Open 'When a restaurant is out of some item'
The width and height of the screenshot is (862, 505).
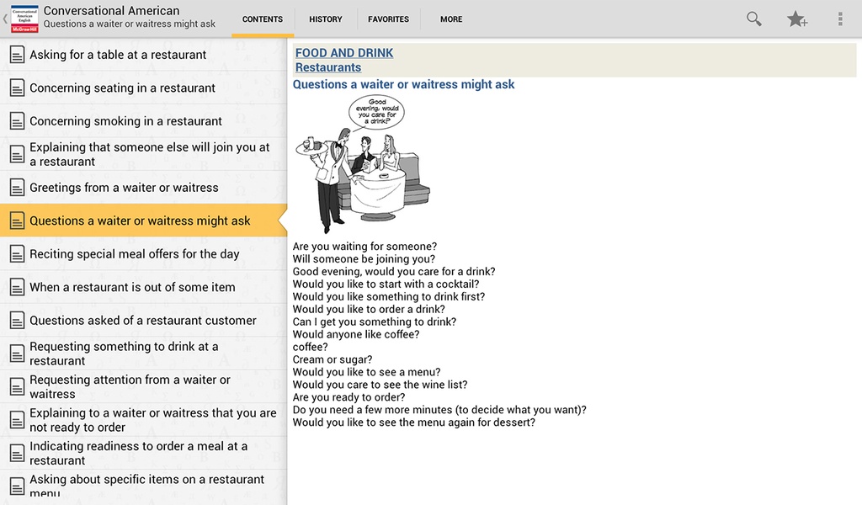[x=143, y=287]
